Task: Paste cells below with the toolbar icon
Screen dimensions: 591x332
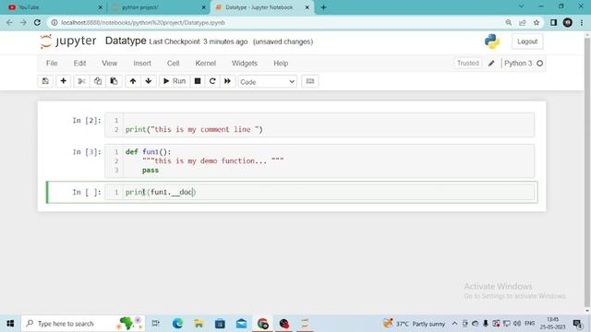Action: pos(114,81)
